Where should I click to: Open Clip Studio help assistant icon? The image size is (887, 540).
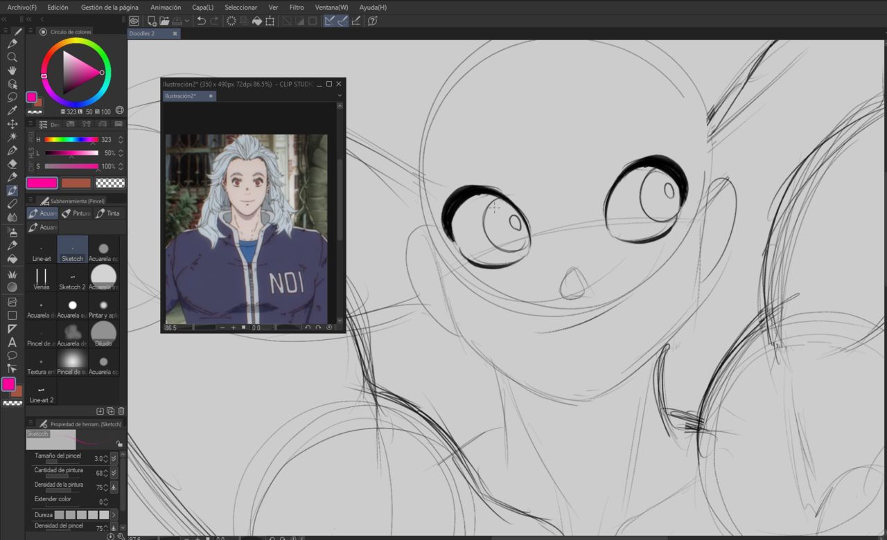coord(373,21)
